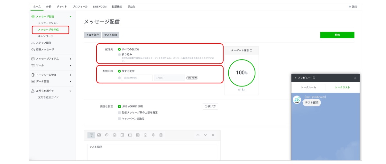This screenshot has height=164, width=386.
Task: Click the green 配信 button
Action: click(x=337, y=35)
